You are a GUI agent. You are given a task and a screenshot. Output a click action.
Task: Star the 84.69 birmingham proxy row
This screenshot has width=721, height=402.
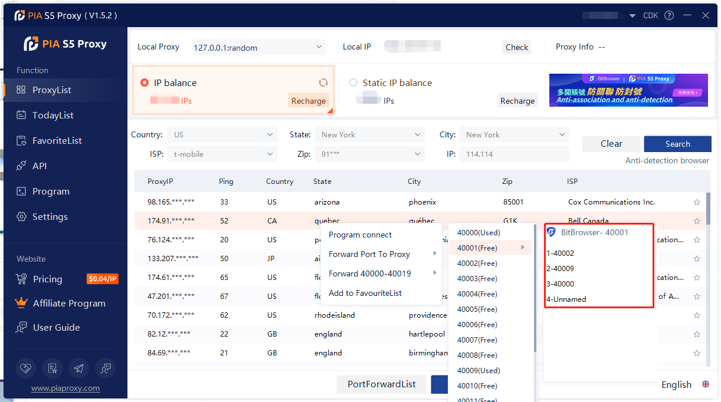click(697, 353)
